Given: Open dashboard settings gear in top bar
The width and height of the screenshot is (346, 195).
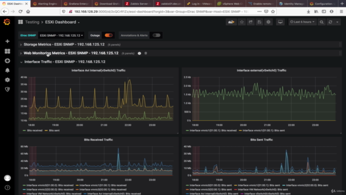Looking at the screenshot, I should pyautogui.click(x=268, y=22).
